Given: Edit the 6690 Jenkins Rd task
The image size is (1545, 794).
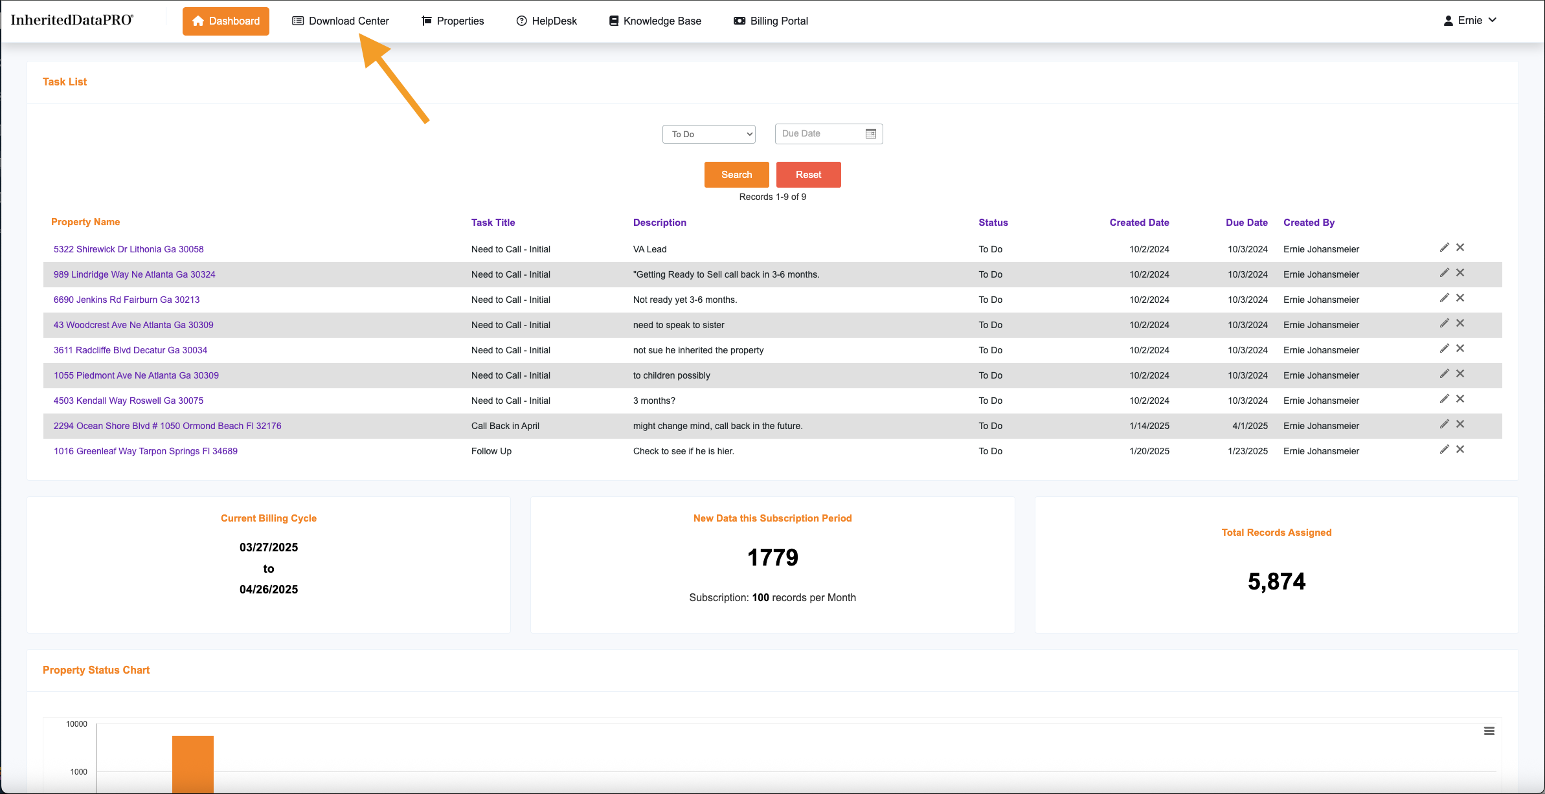Looking at the screenshot, I should (1444, 298).
